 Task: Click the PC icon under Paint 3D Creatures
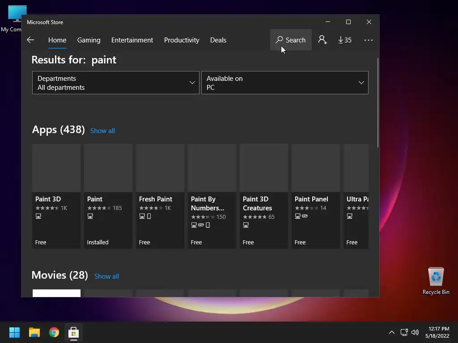point(246,225)
